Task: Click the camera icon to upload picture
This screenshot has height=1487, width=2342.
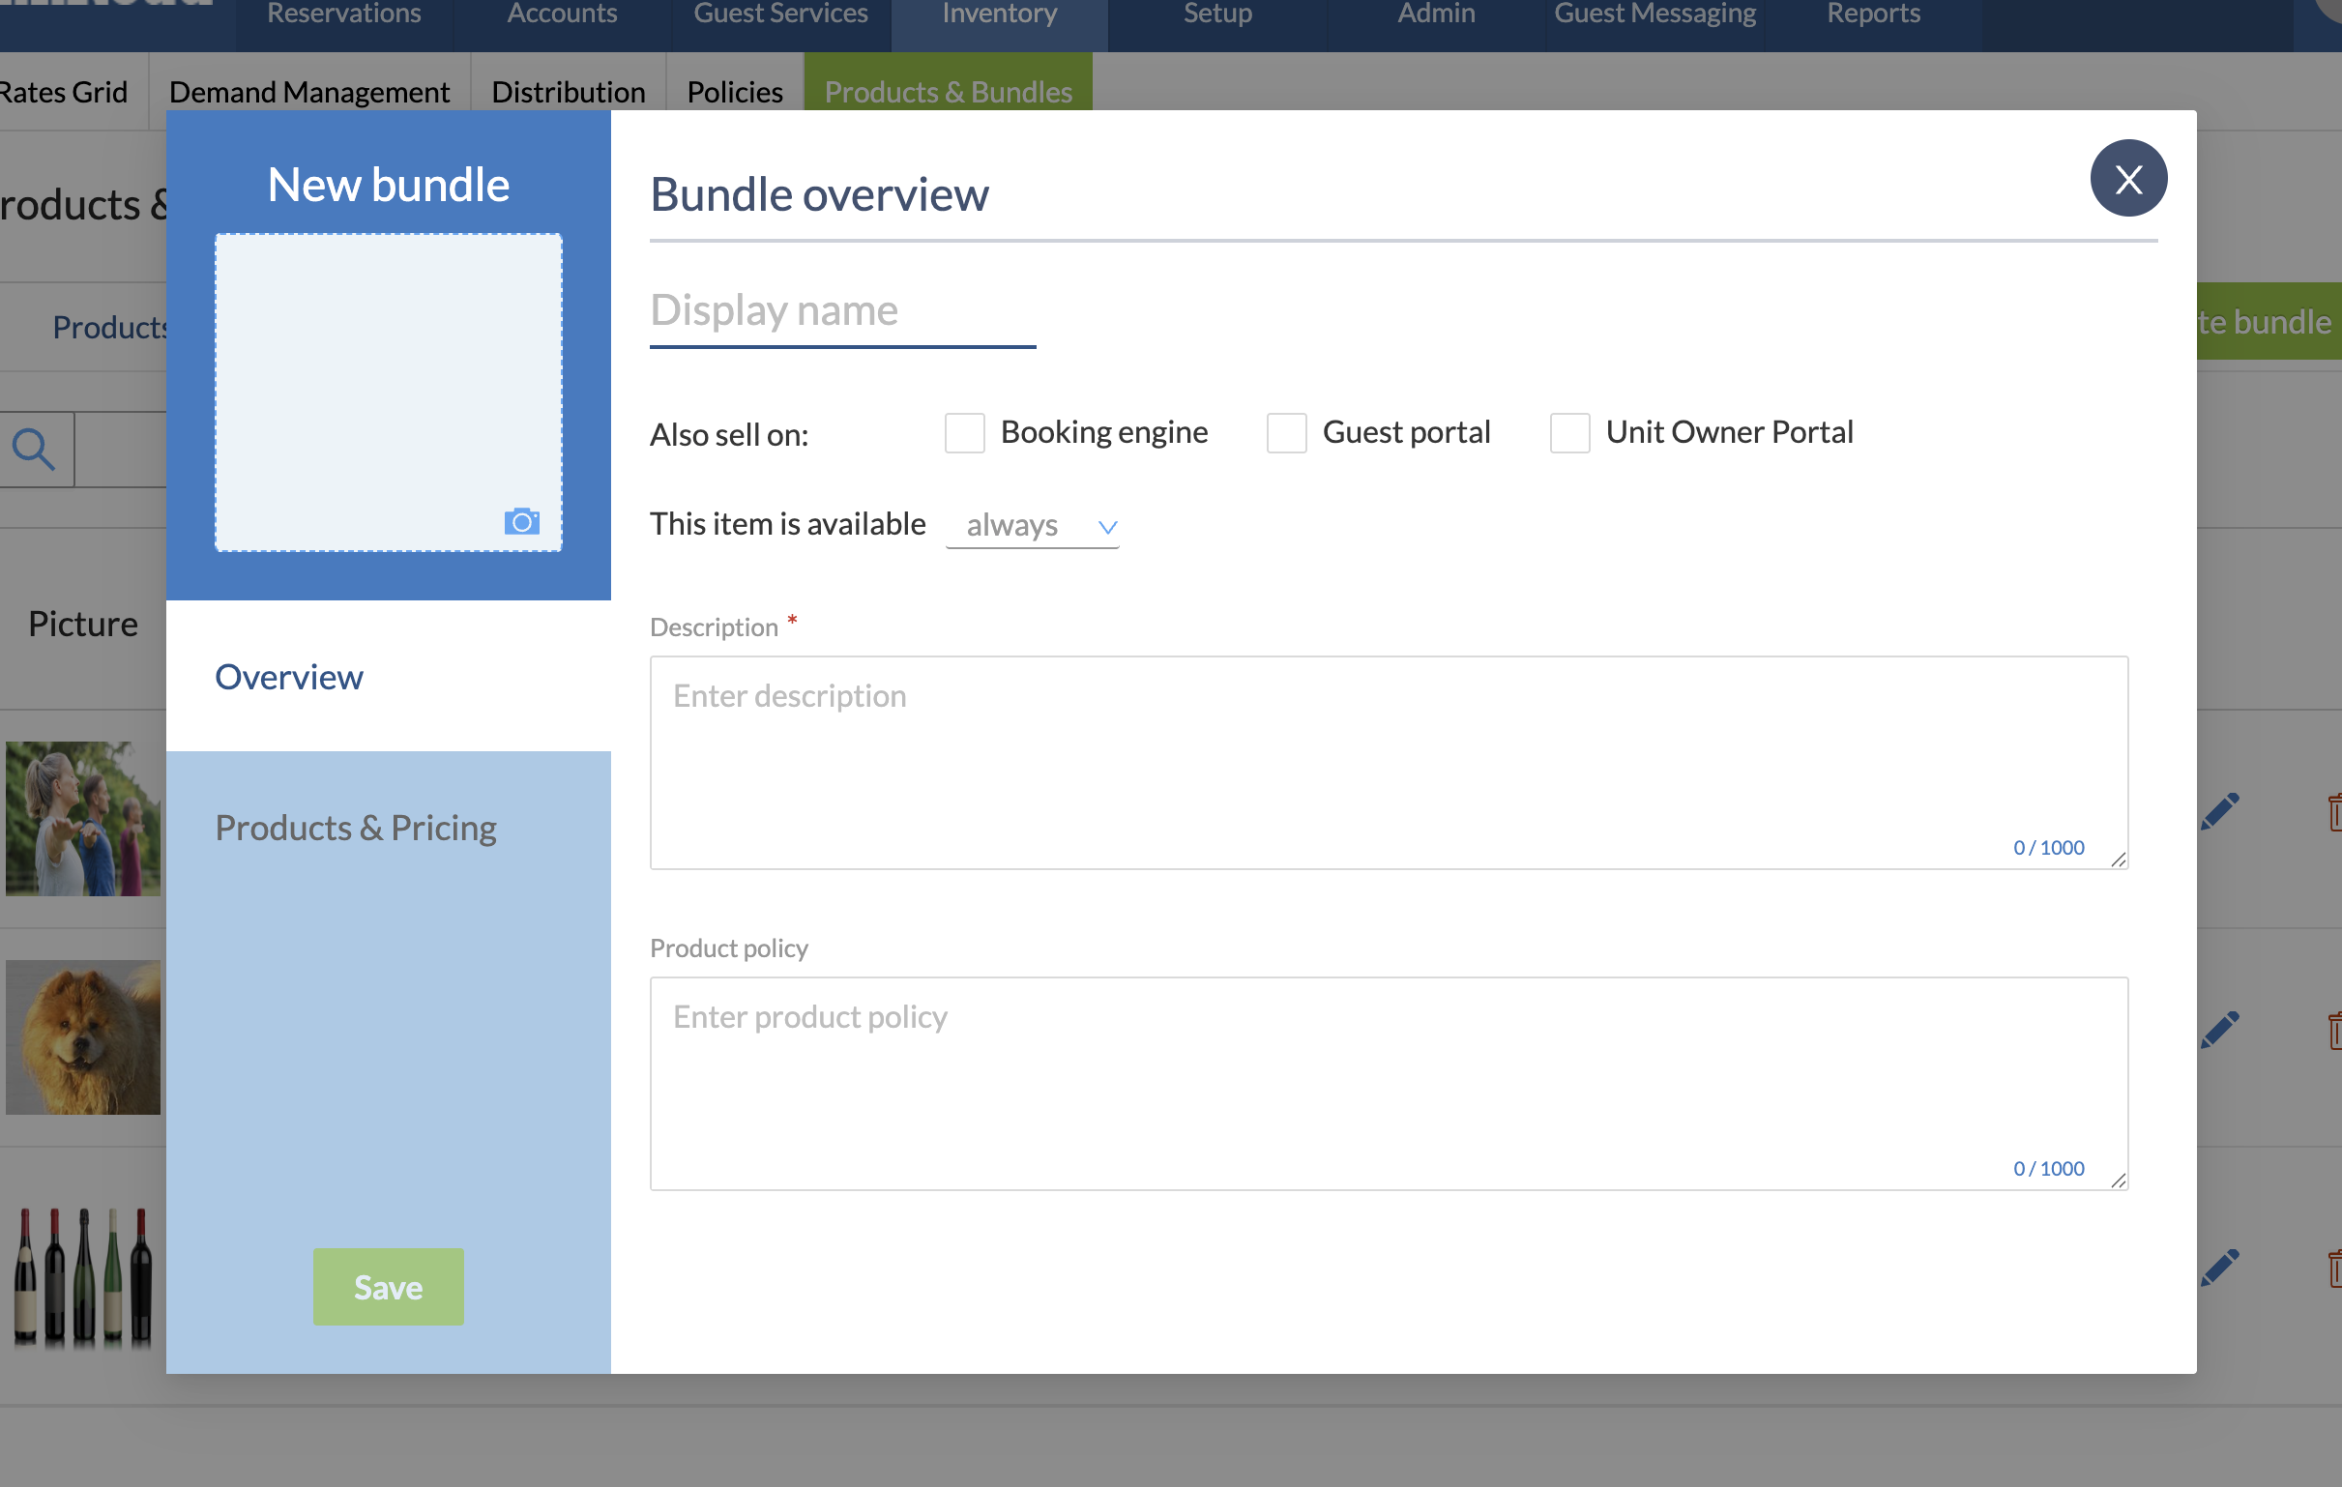Action: coord(521,522)
